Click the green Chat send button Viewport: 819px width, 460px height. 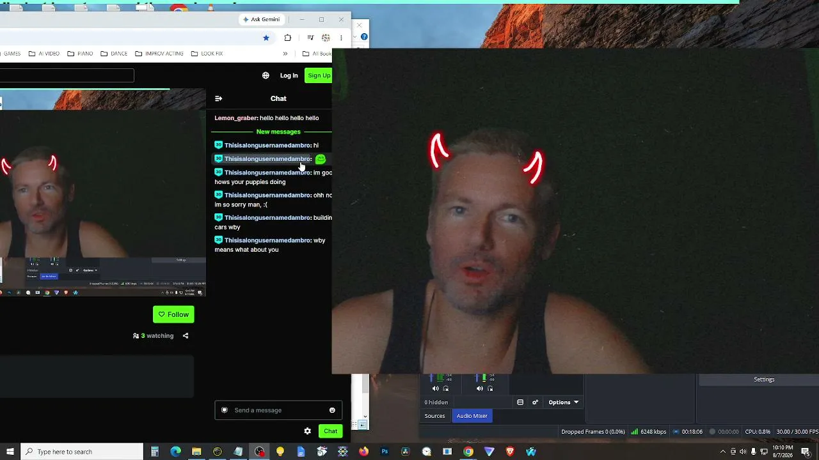point(330,431)
